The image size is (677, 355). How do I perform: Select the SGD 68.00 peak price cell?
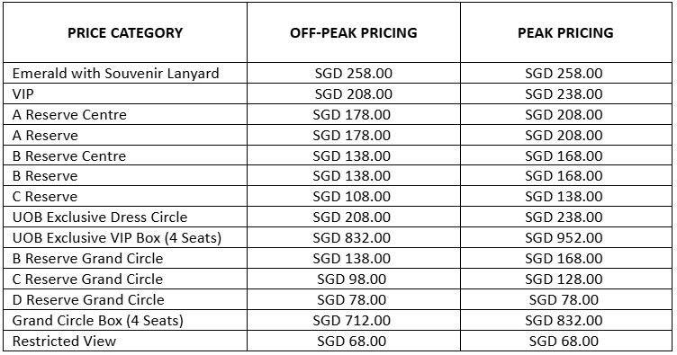point(565,341)
